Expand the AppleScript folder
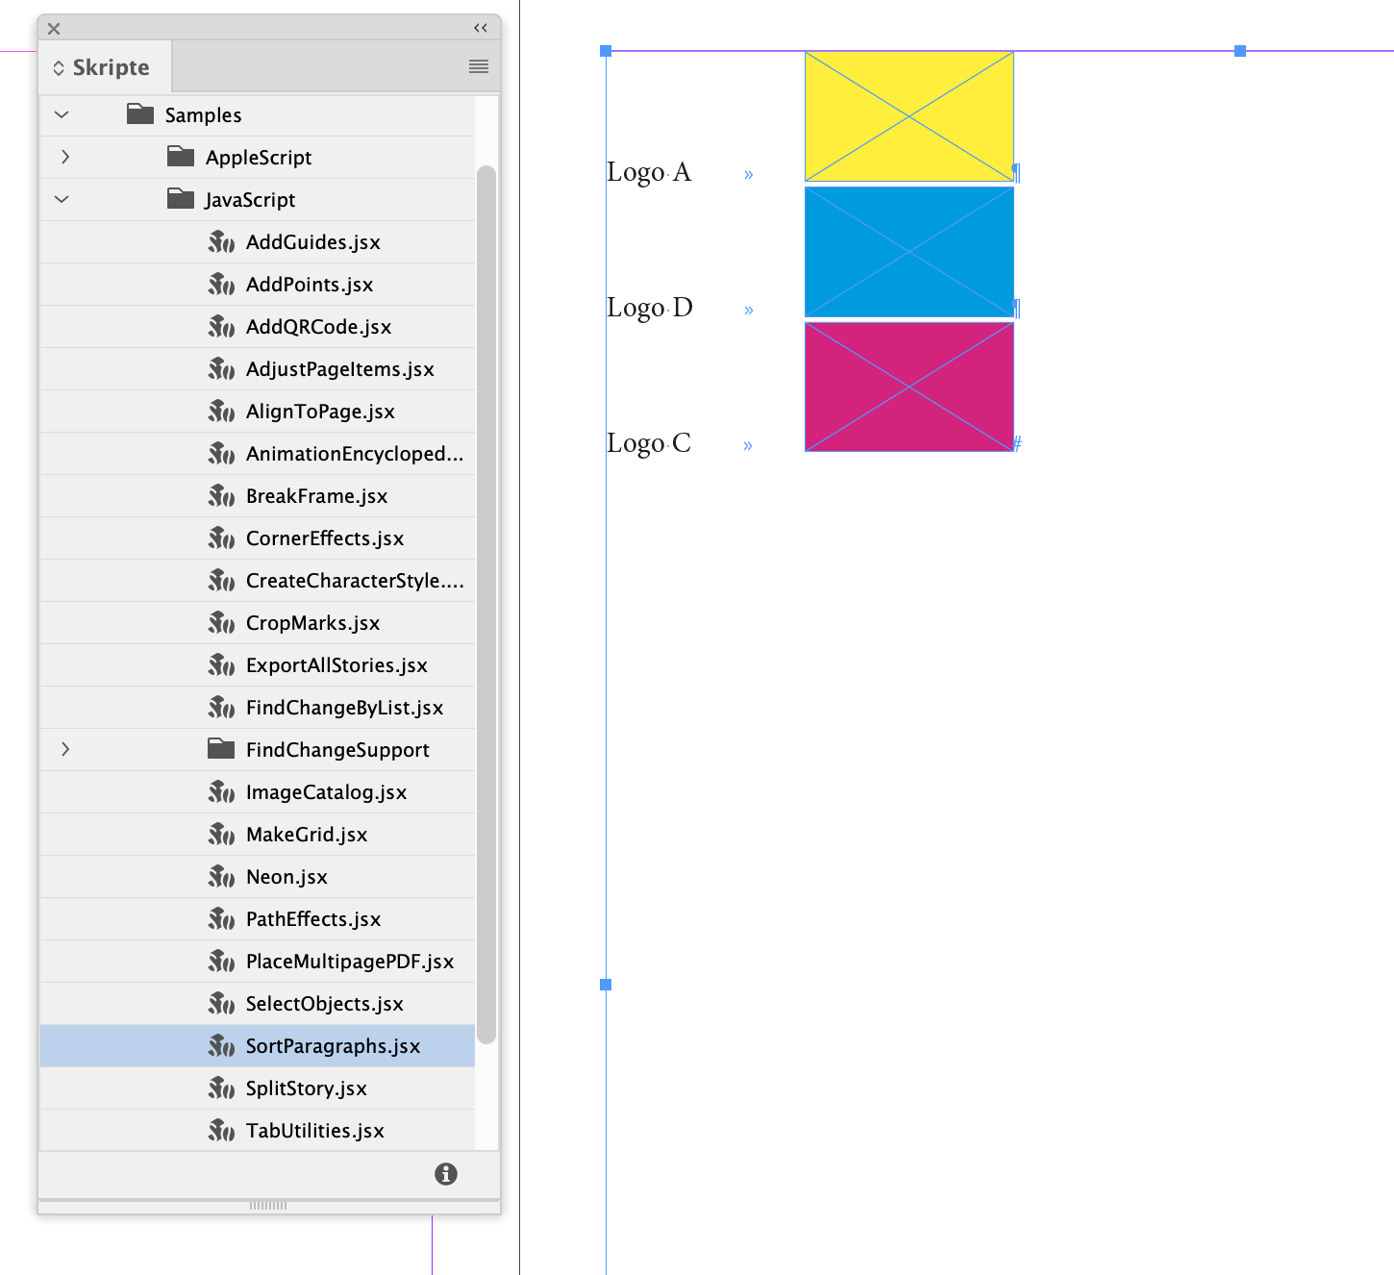Viewport: 1394px width, 1275px height. click(x=64, y=157)
